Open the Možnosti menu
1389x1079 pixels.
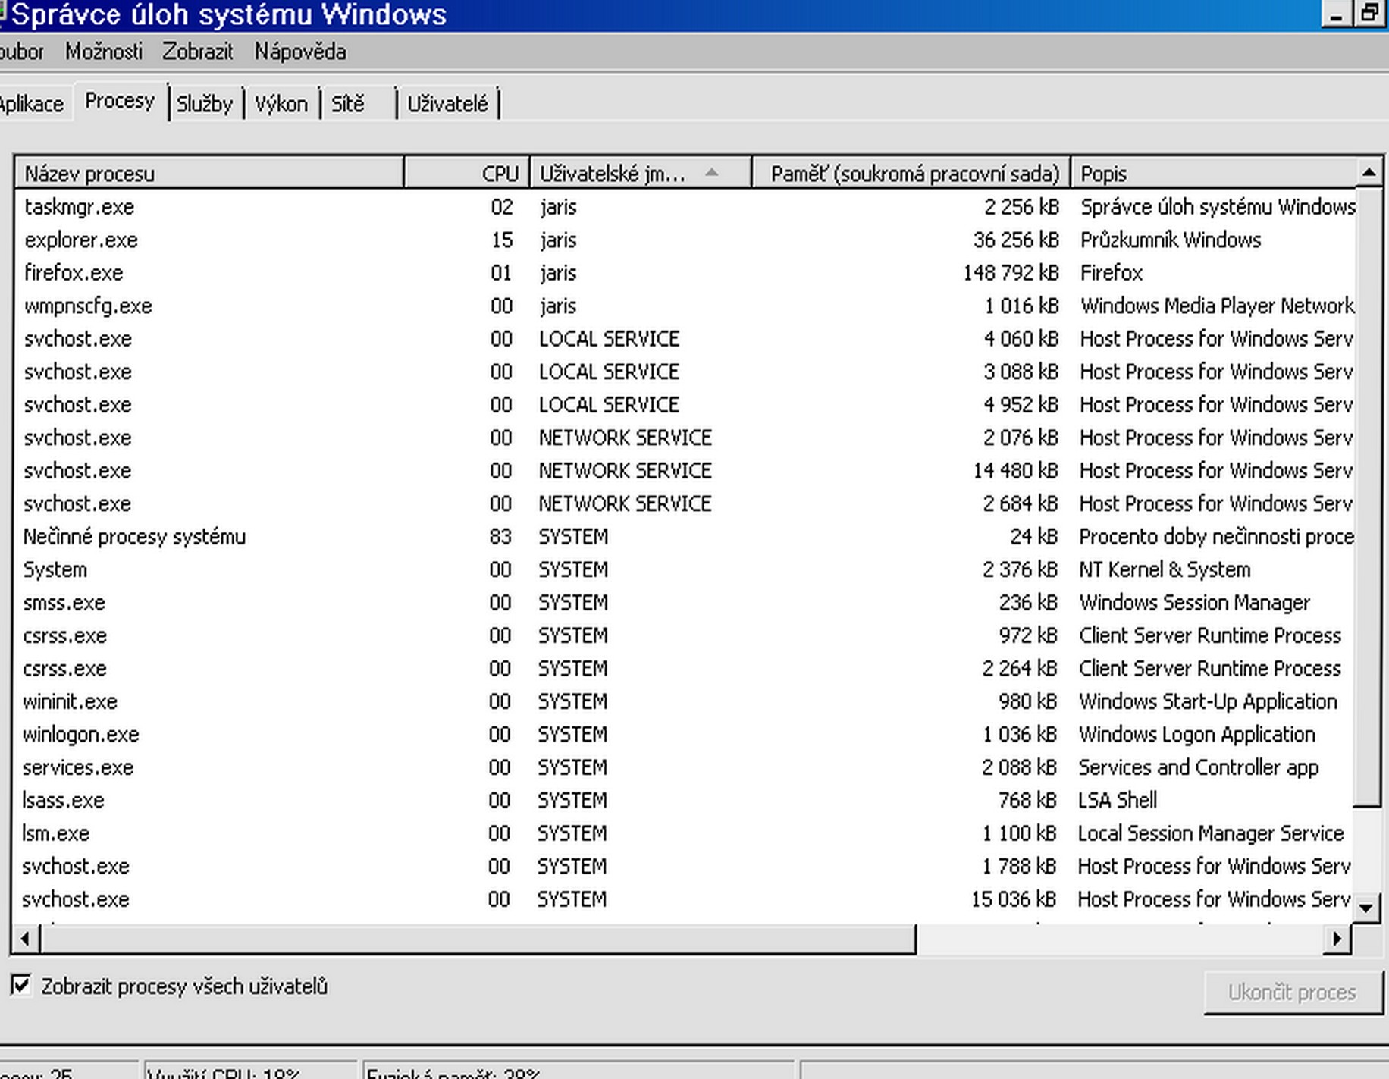click(103, 52)
